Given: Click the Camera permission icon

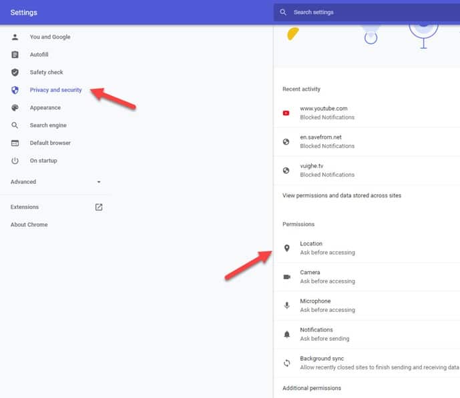Looking at the screenshot, I should [287, 277].
